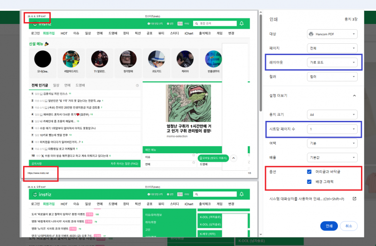Viewport: 376px width, 246px height.
Task: Click momo-selection text under the ad
Action: pos(177,136)
